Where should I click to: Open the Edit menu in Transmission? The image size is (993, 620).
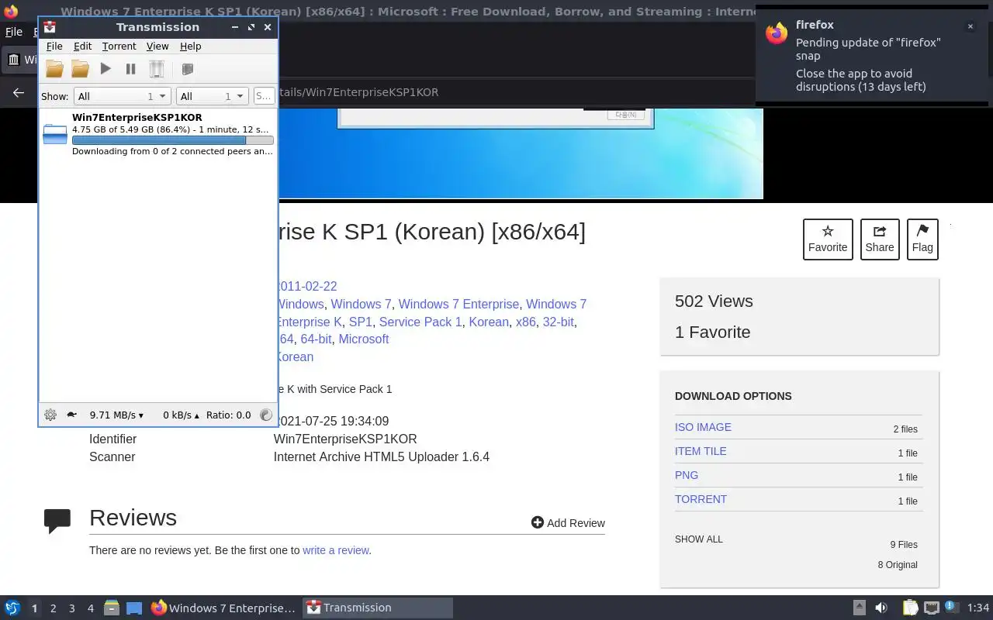coord(82,46)
